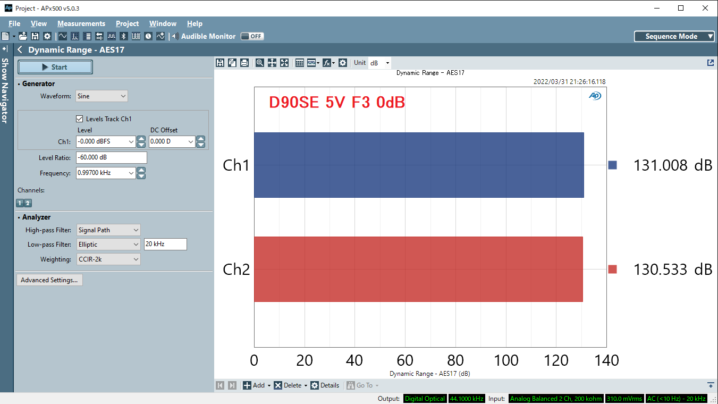Click the Start measurement button
This screenshot has width=718, height=404.
coord(55,67)
